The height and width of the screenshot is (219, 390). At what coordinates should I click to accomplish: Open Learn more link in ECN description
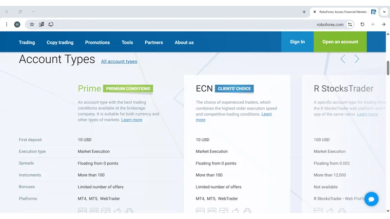[267, 114]
